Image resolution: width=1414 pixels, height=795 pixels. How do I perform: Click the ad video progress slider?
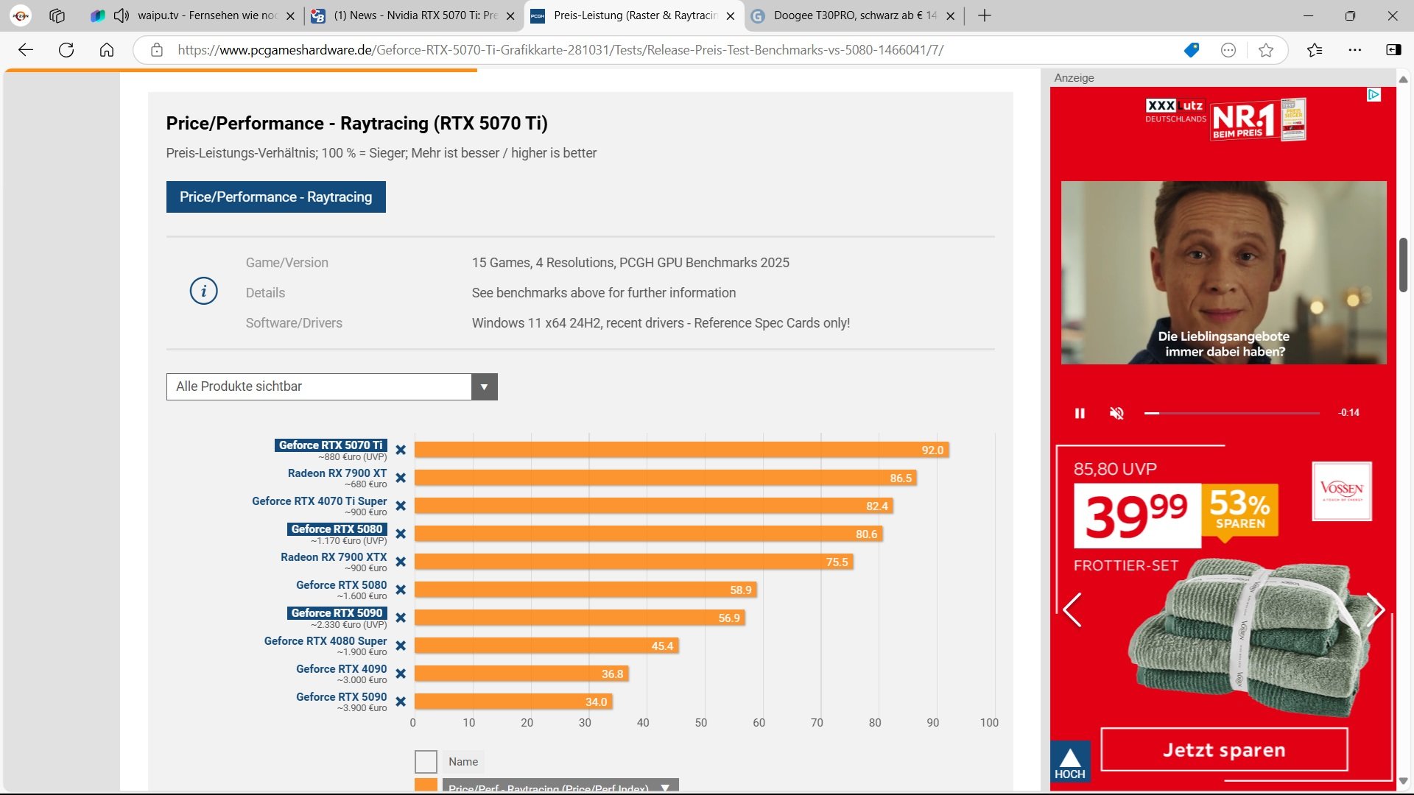1231,413
